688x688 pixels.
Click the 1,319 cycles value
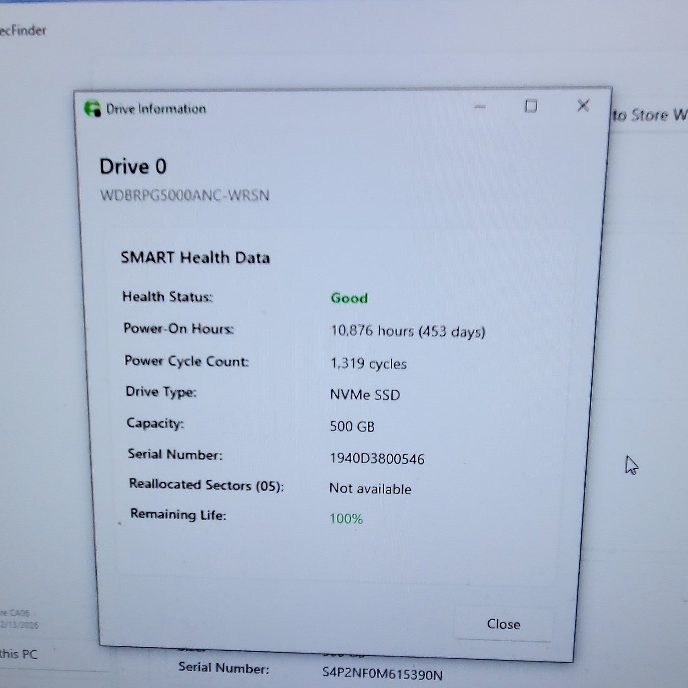[x=369, y=364]
